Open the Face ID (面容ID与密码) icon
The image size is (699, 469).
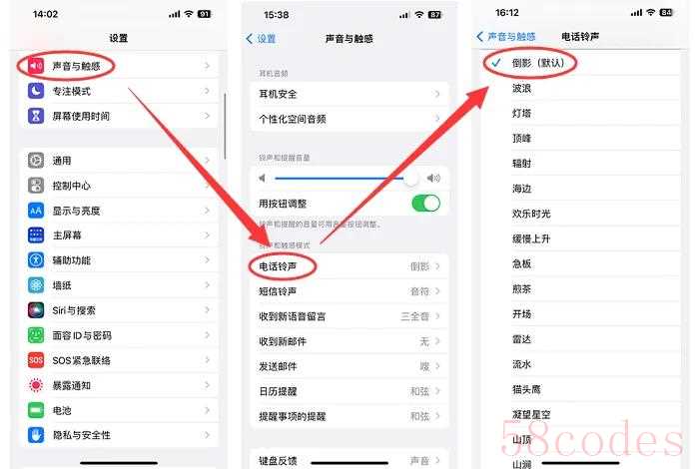36,335
